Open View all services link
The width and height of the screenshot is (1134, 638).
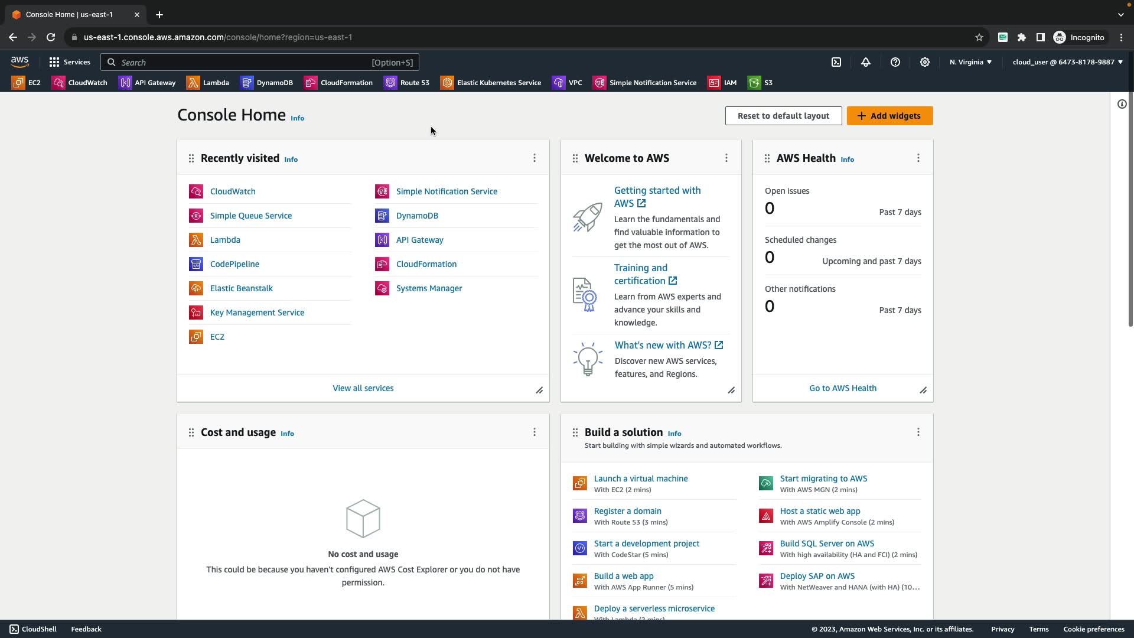[363, 388]
